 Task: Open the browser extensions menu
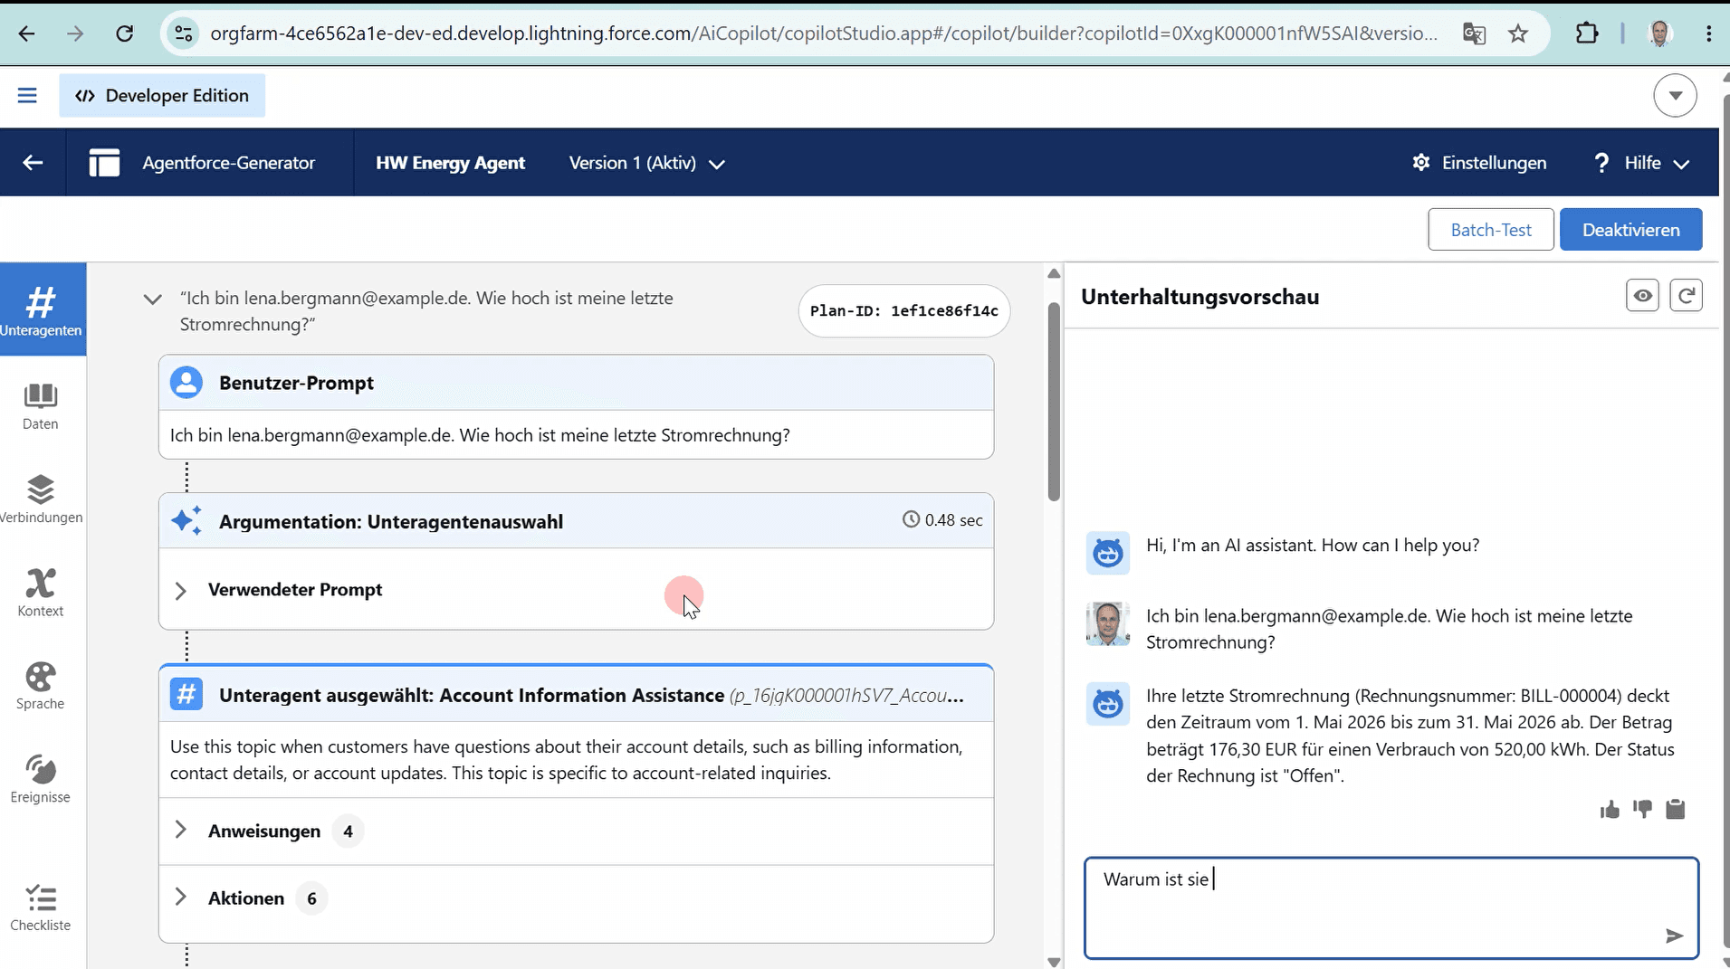[x=1587, y=33]
